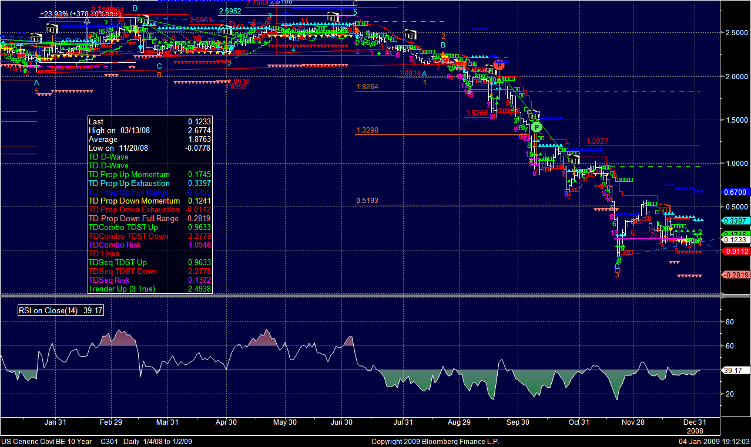
Task: Click the Low on 11/20/08 legend row
Action: click(149, 148)
